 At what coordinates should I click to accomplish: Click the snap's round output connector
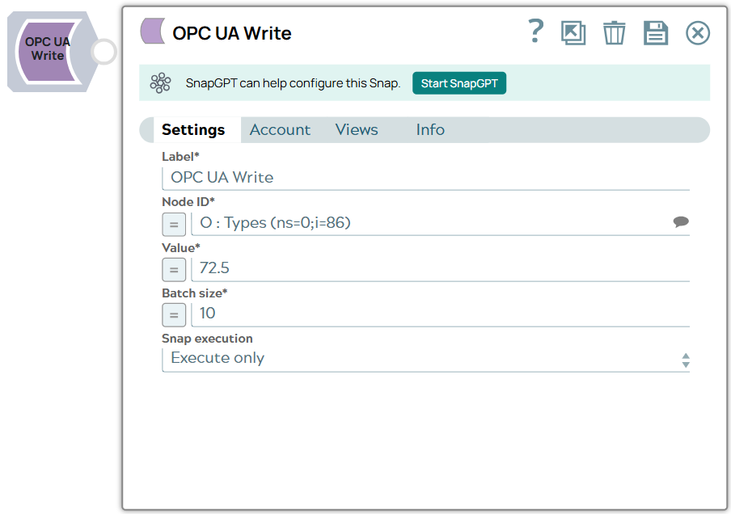103,51
